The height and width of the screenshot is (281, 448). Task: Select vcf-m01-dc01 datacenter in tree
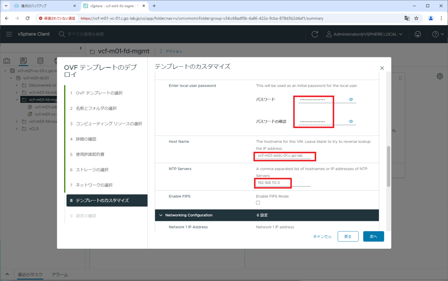coord(32,78)
